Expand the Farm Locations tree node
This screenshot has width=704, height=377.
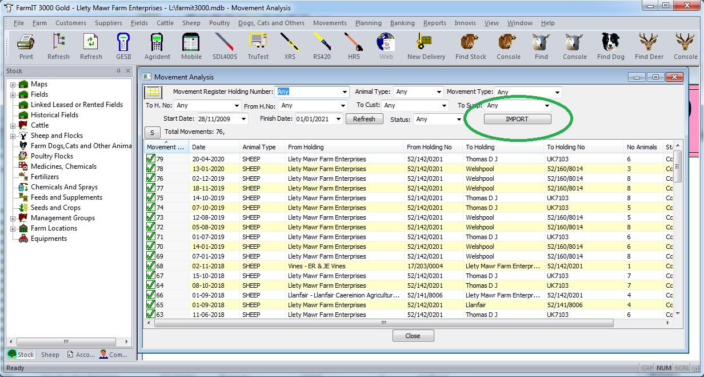pos(13,228)
